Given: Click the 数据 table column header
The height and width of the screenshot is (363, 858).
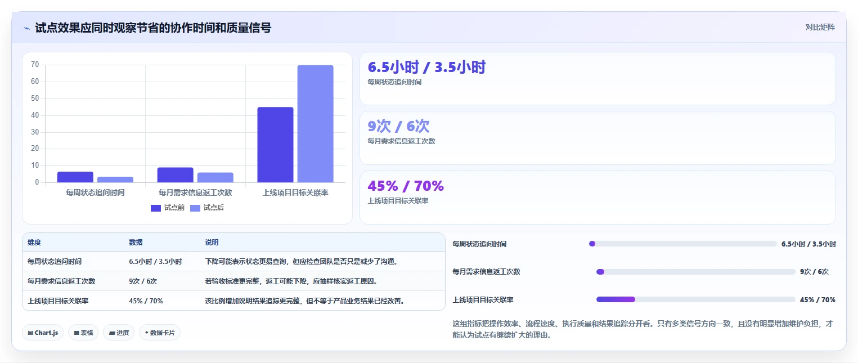Looking at the screenshot, I should click(x=136, y=242).
